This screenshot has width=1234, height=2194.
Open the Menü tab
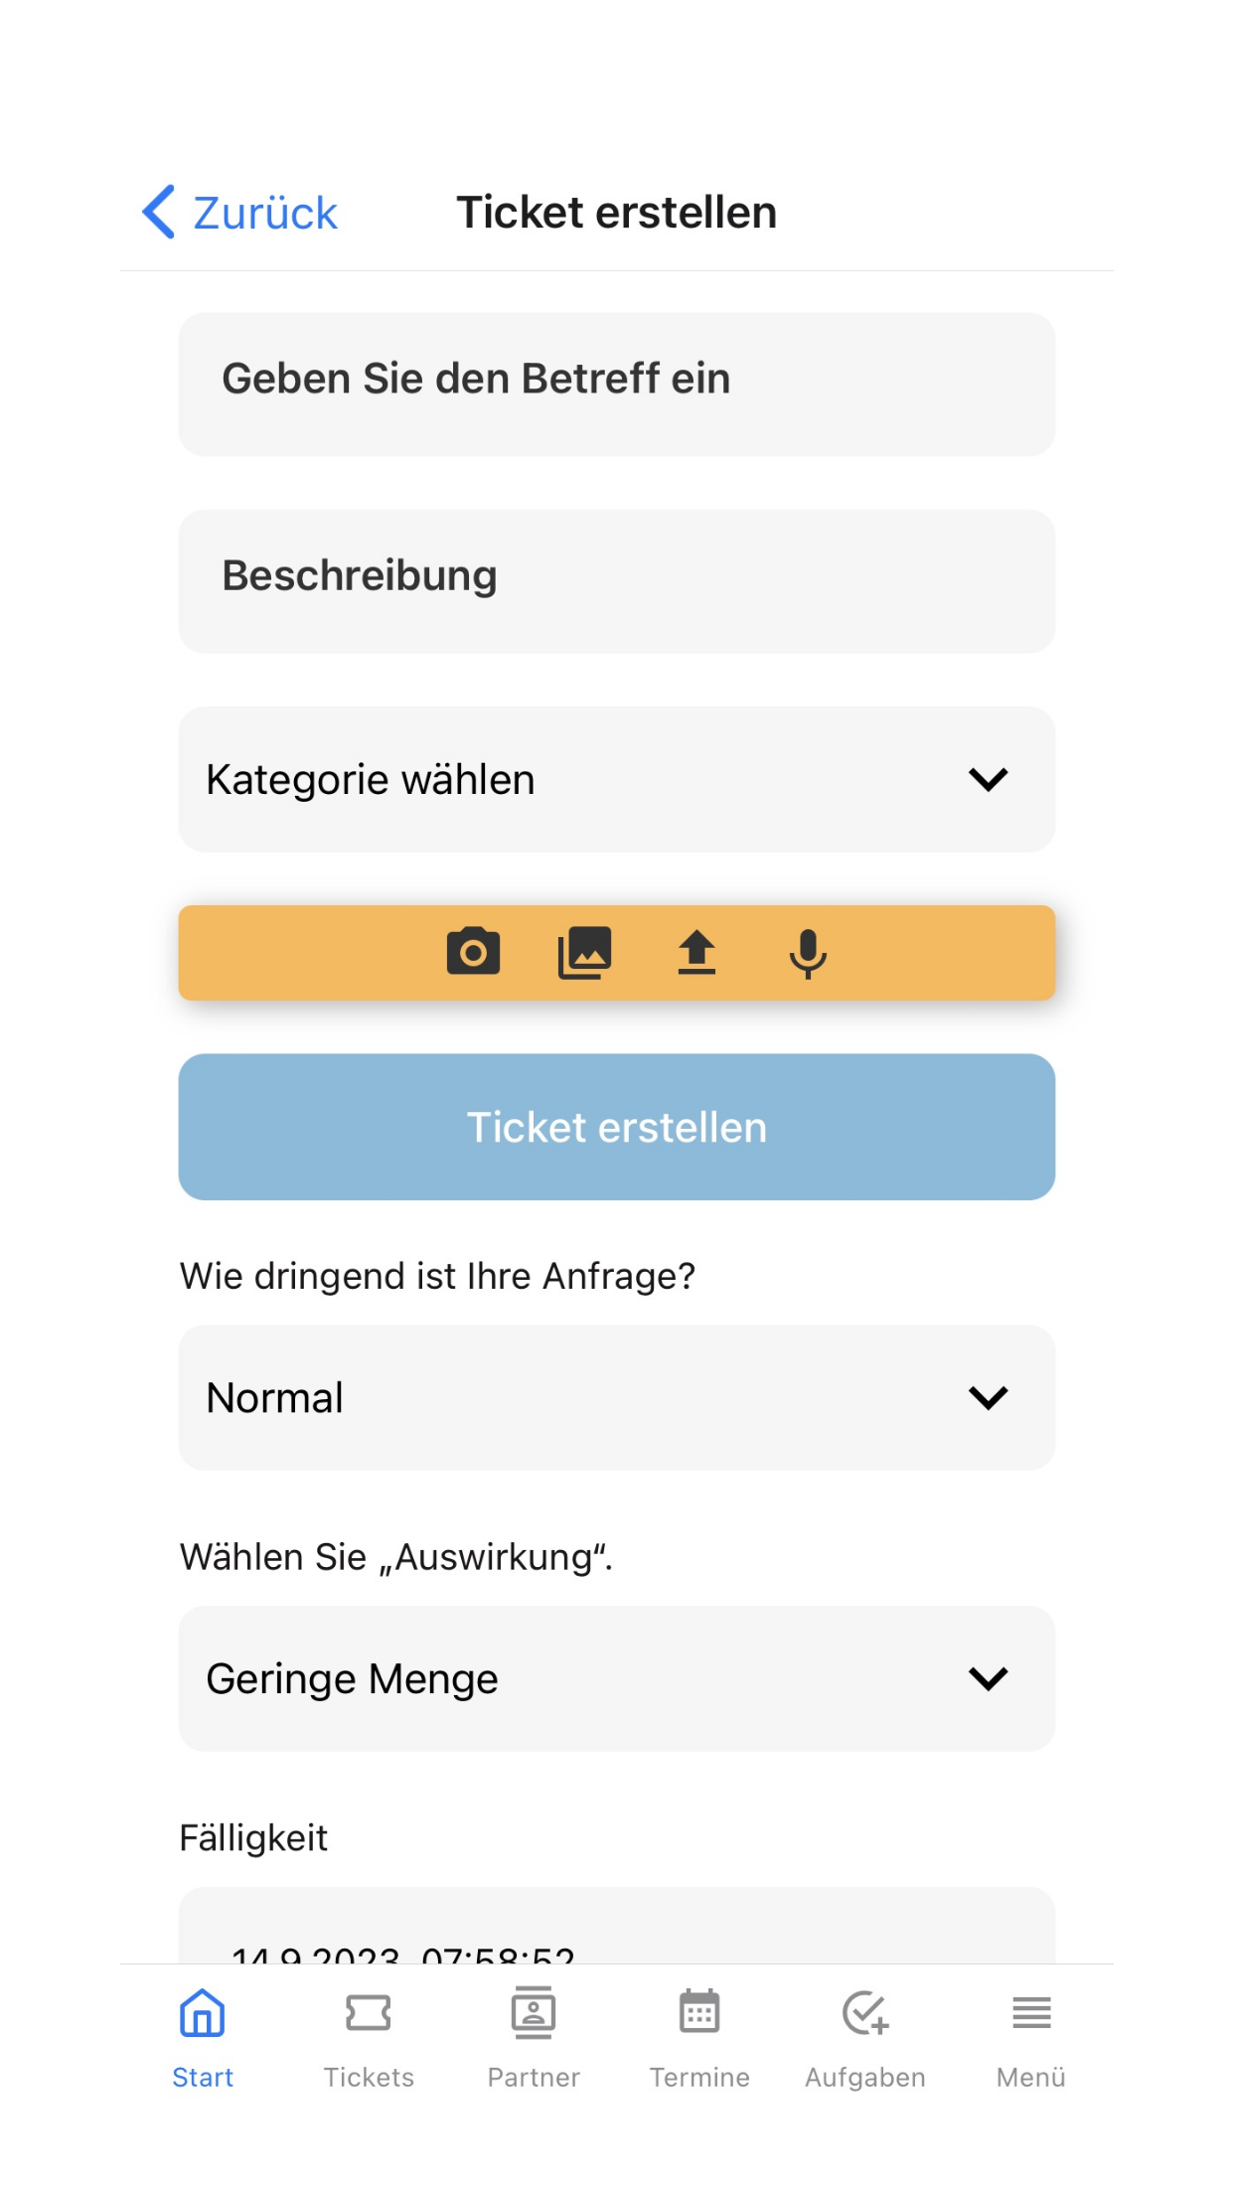click(x=1031, y=2037)
